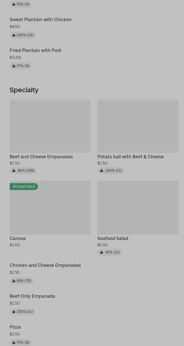Open the Potato ball with Beef & Cheese photo
This screenshot has width=184, height=346.
click(x=138, y=126)
